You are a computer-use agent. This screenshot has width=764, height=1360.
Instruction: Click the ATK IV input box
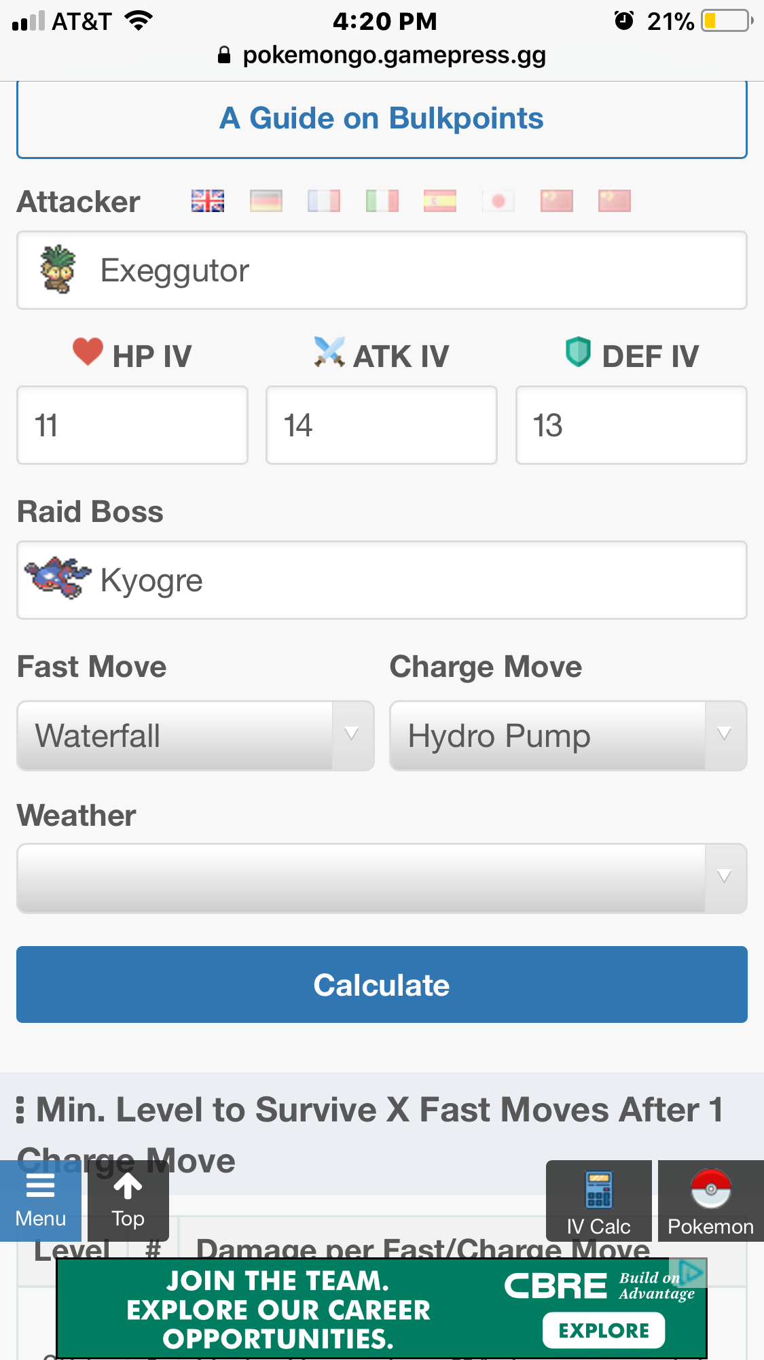(382, 425)
